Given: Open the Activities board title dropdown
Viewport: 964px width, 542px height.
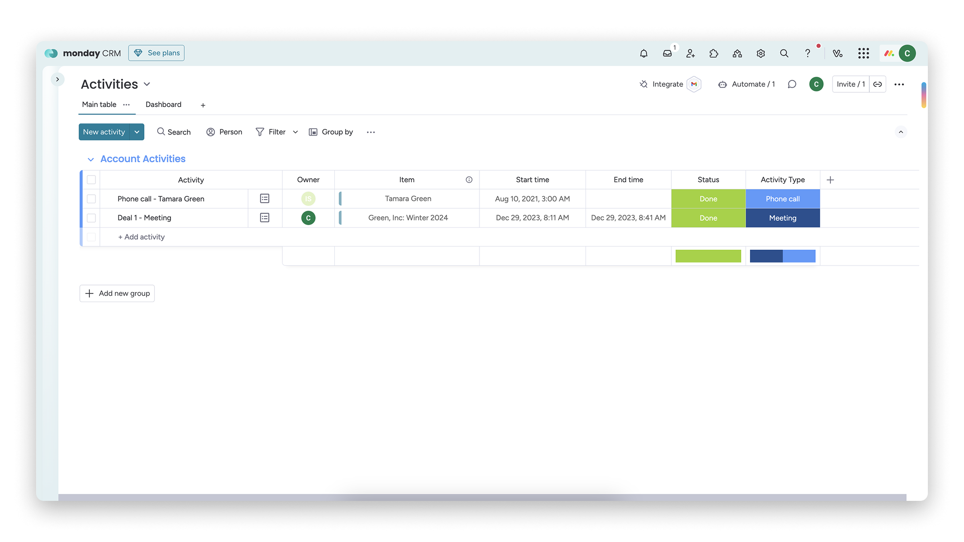Looking at the screenshot, I should (147, 84).
